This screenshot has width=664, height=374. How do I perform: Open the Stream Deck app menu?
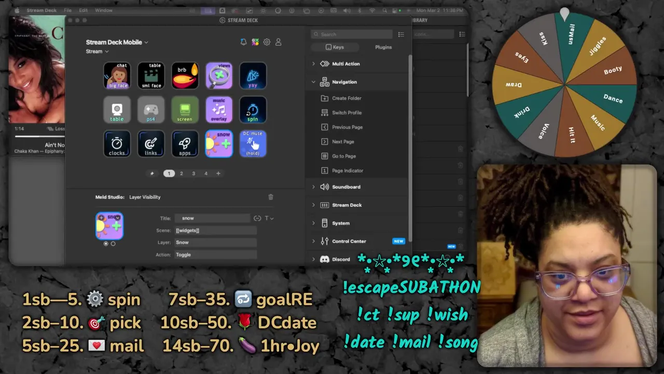click(41, 10)
